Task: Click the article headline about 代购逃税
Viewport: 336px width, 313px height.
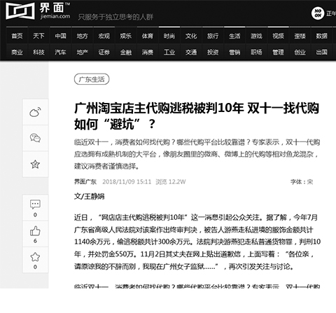Action: pos(197,116)
